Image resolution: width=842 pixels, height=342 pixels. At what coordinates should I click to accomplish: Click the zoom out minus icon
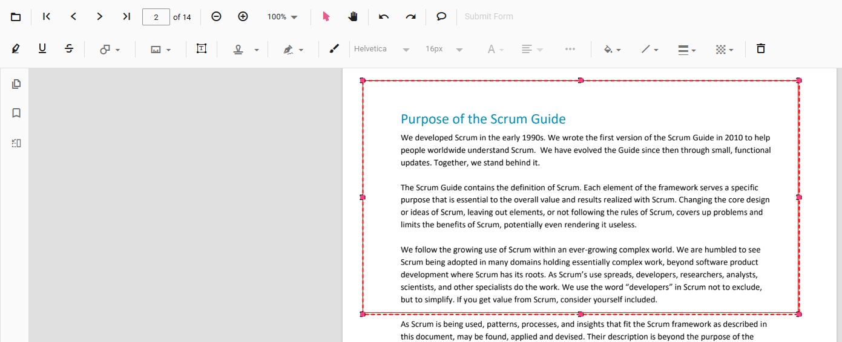coord(216,17)
